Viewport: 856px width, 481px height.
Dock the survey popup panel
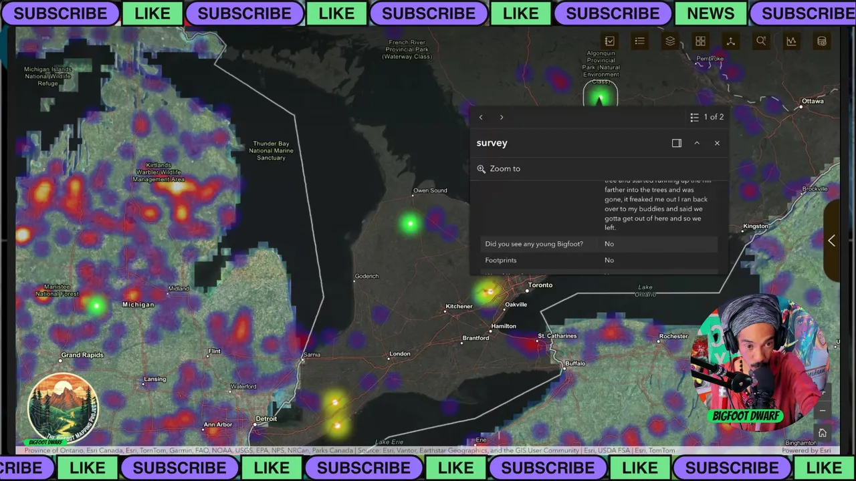(677, 143)
